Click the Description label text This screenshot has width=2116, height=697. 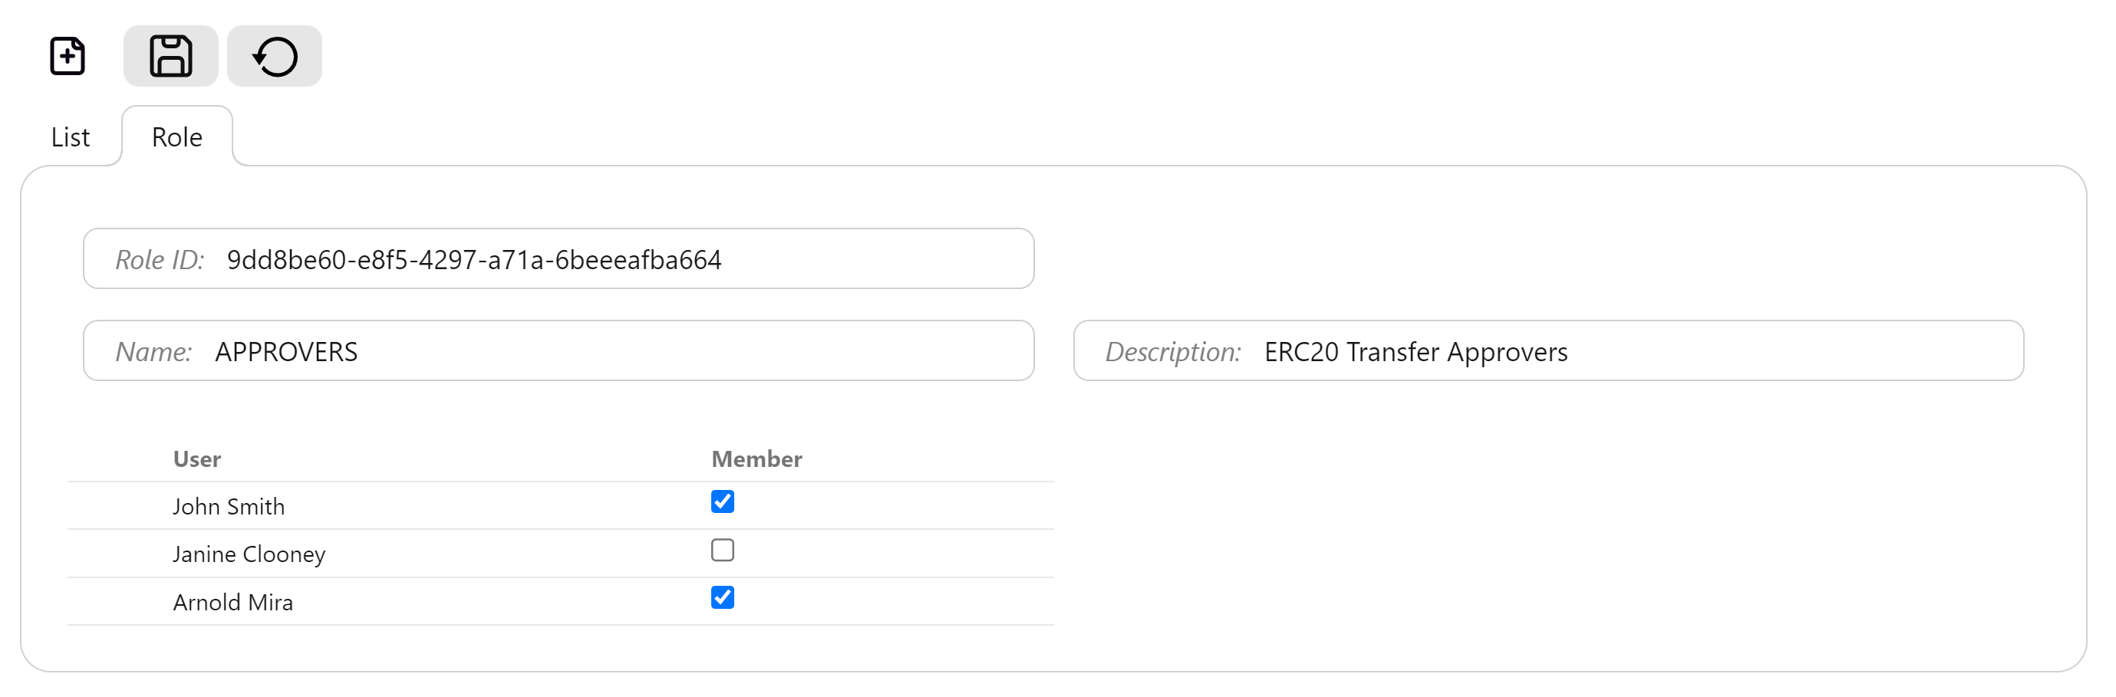[x=1173, y=351]
